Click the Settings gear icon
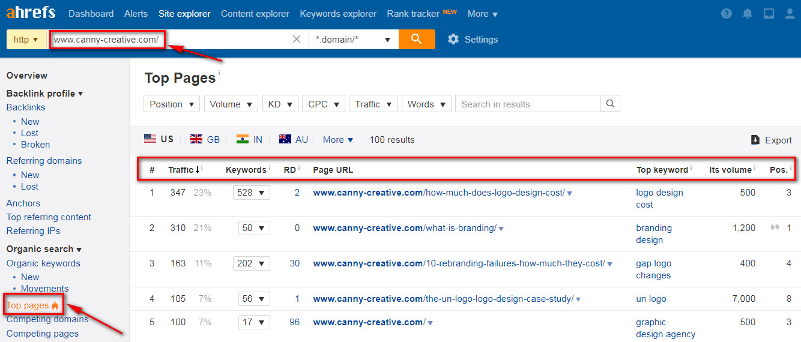Screen dimensions: 801x342 click(x=453, y=39)
